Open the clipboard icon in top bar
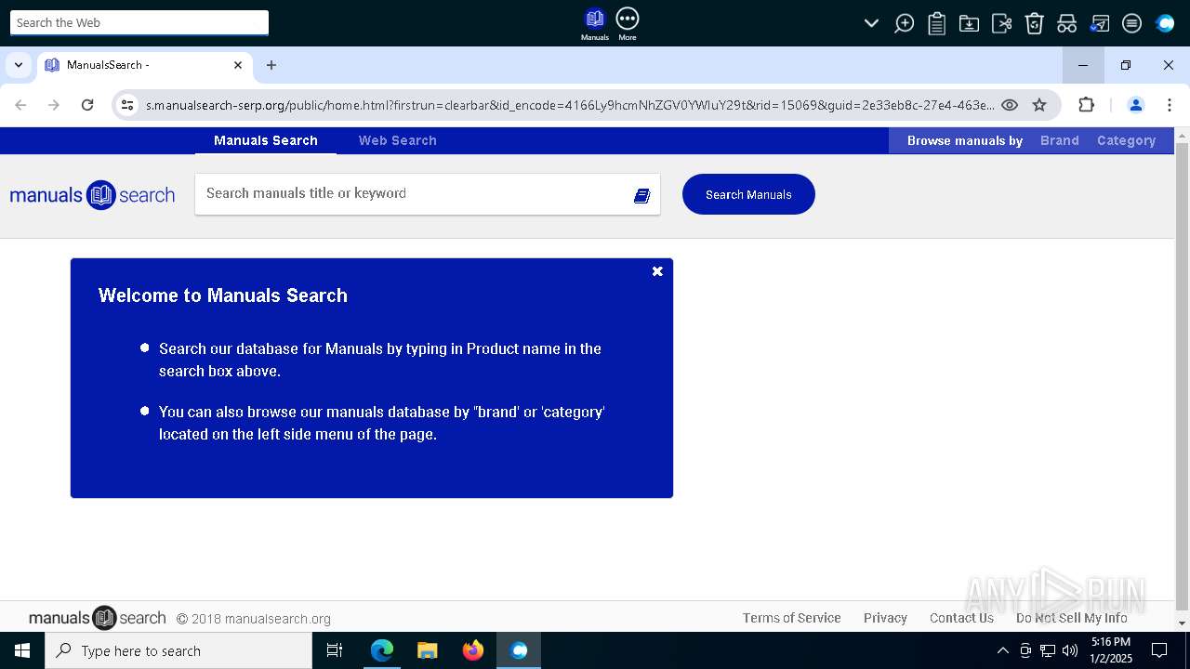Screen dimensions: 1190x669 (936, 23)
